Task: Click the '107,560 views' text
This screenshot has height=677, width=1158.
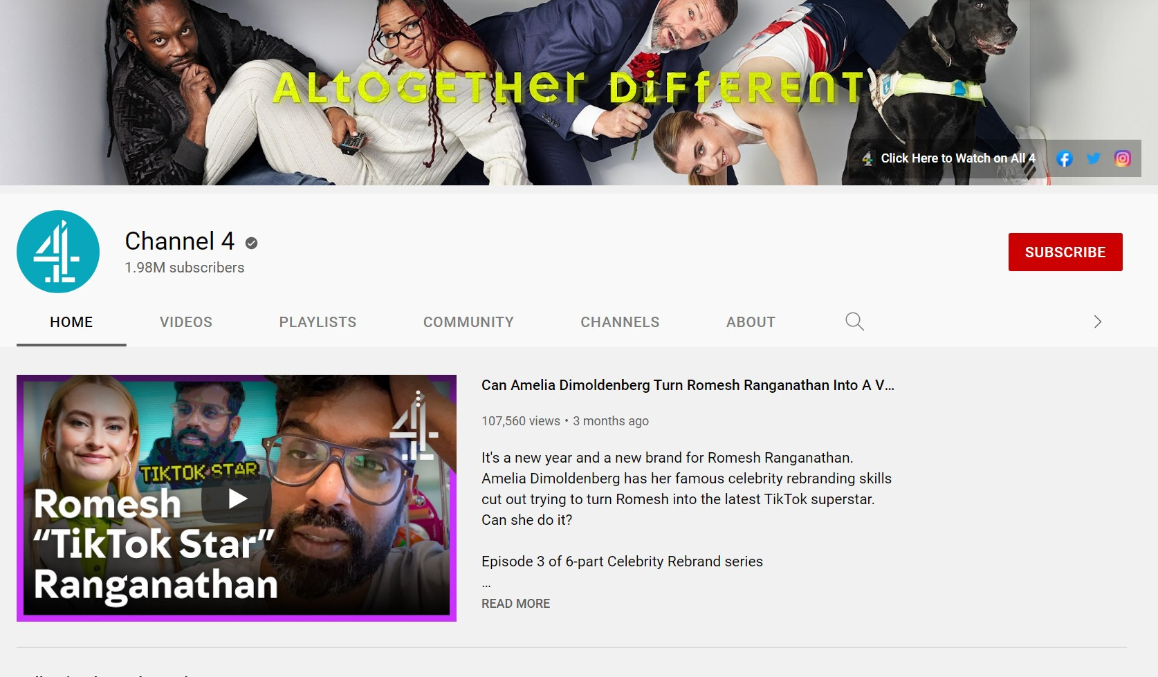Action: click(521, 421)
